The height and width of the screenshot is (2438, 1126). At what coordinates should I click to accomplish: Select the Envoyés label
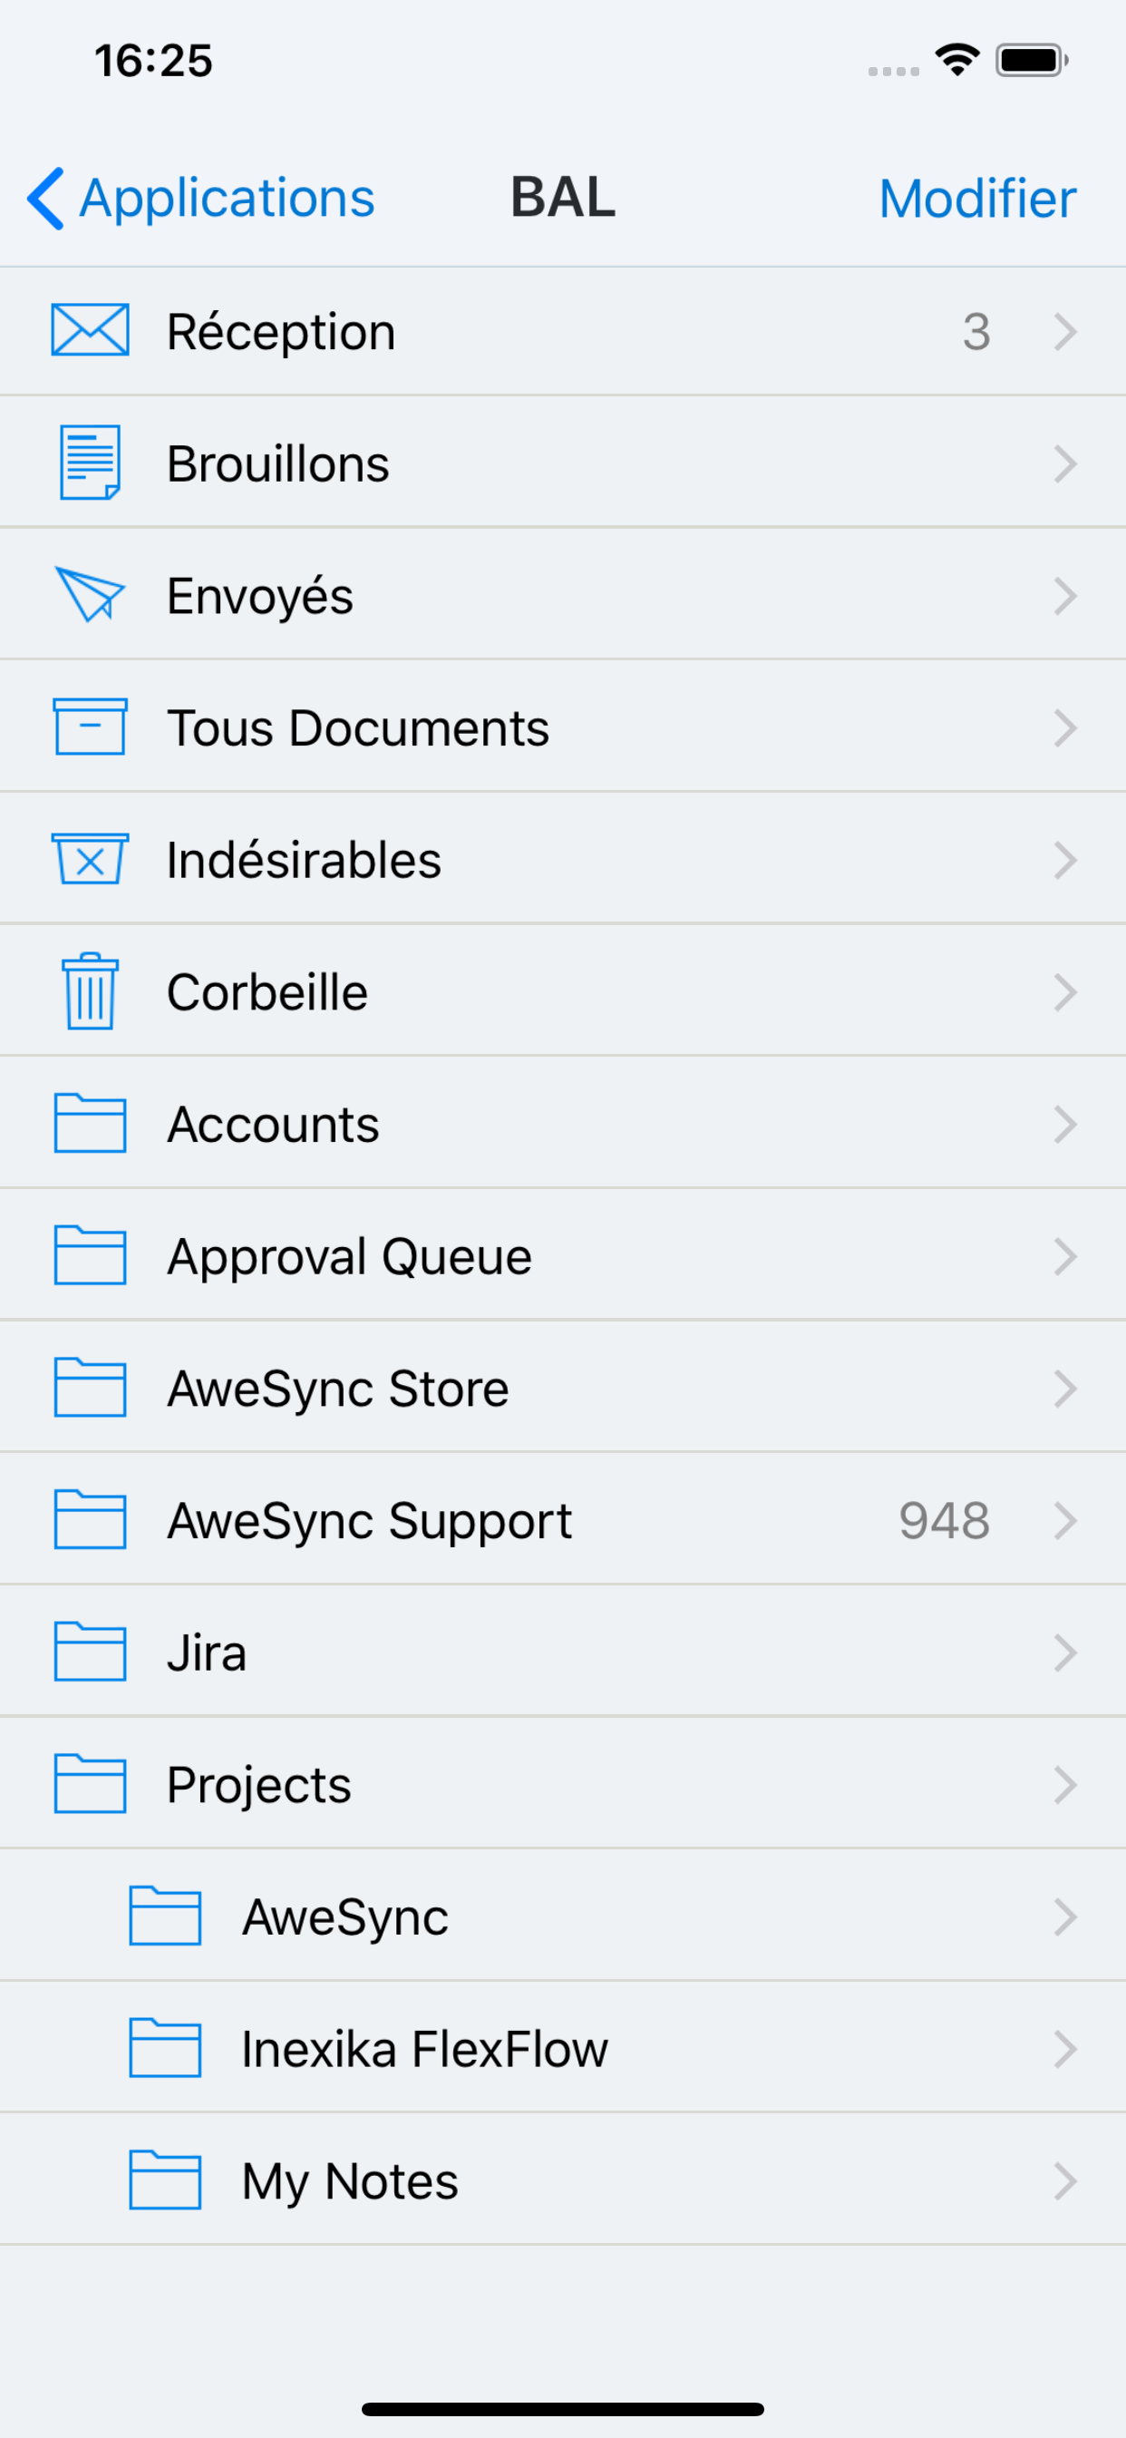pos(260,596)
